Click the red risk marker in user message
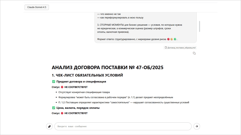This screenshot has width=241, height=135. tap(168, 39)
